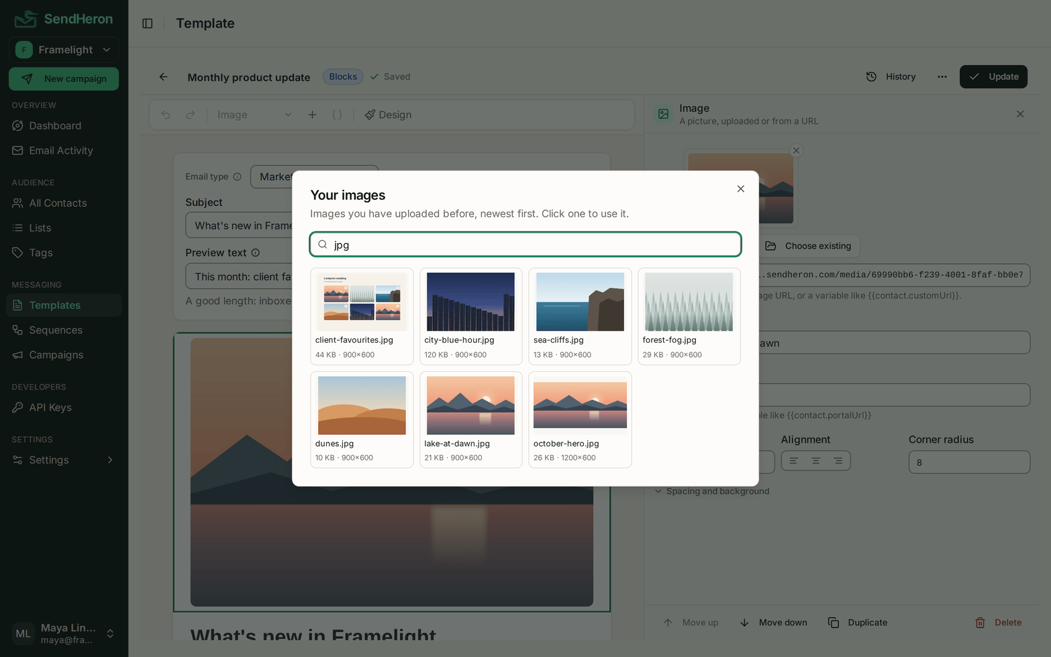Open Maya Lin account menu
1051x657 pixels.
point(64,634)
